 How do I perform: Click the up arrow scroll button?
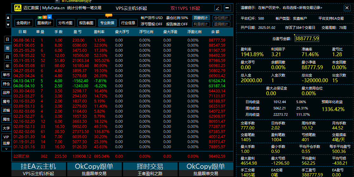8,17
